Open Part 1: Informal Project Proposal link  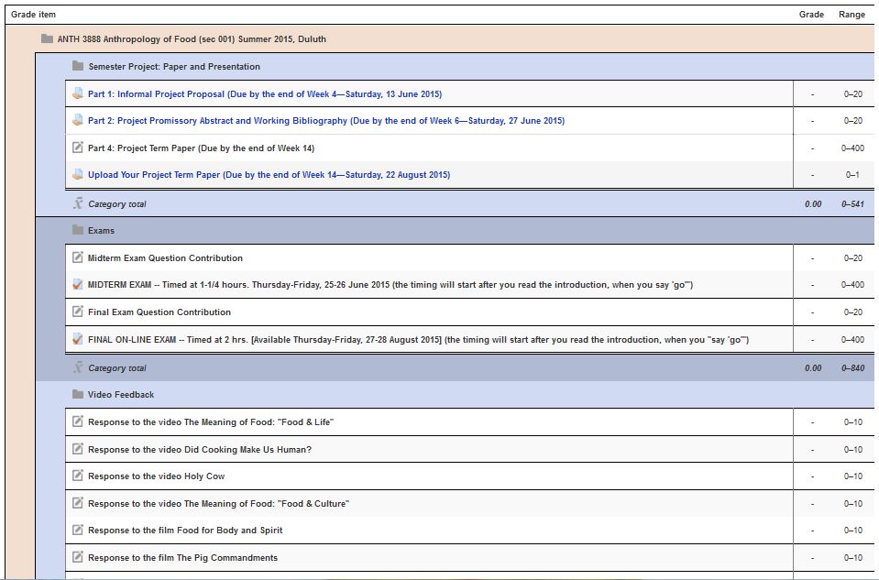265,94
